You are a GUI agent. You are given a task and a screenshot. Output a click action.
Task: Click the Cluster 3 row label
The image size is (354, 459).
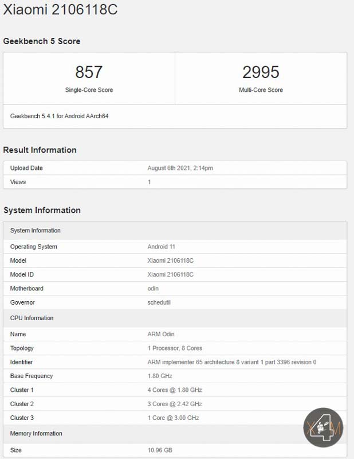coord(22,418)
